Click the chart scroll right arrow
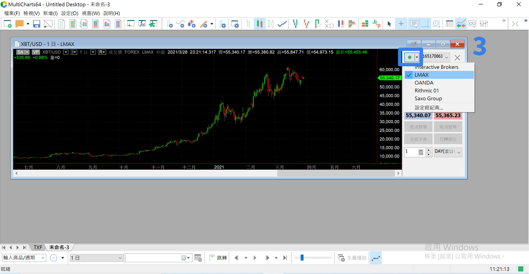 coord(398,173)
